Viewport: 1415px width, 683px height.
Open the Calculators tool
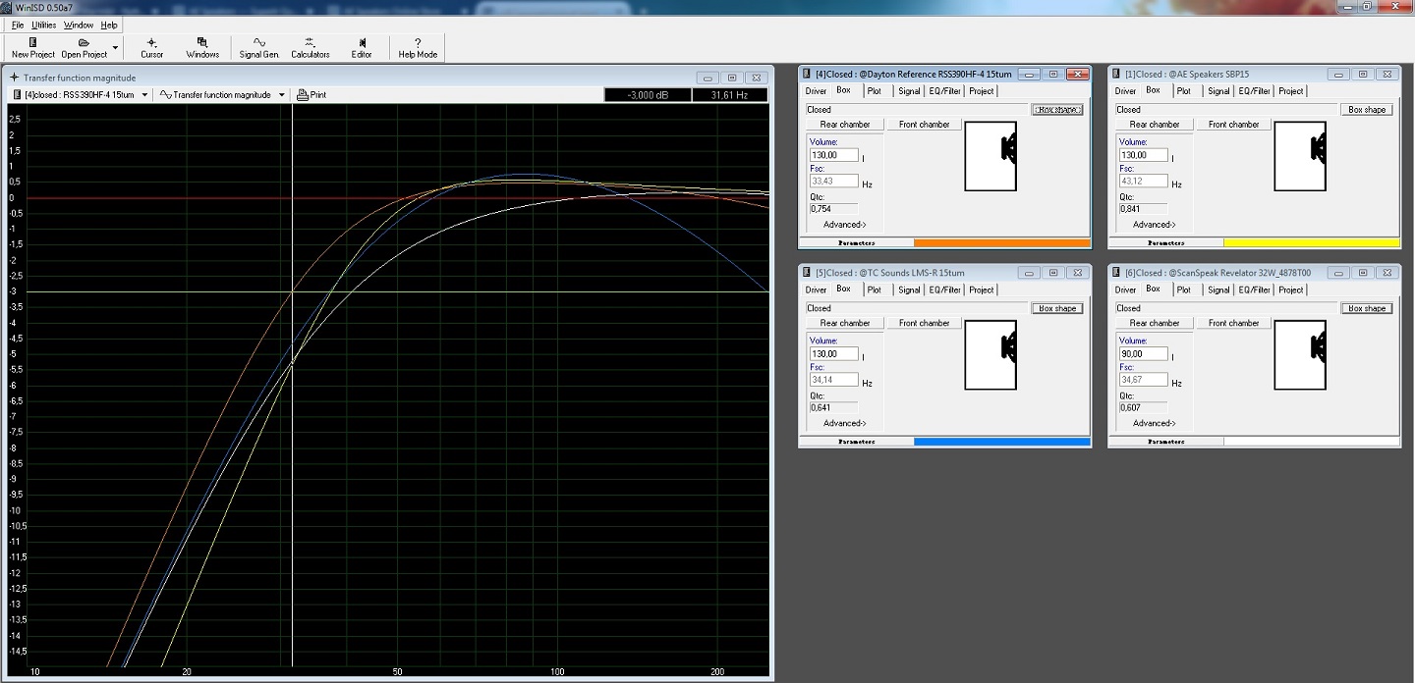click(311, 48)
